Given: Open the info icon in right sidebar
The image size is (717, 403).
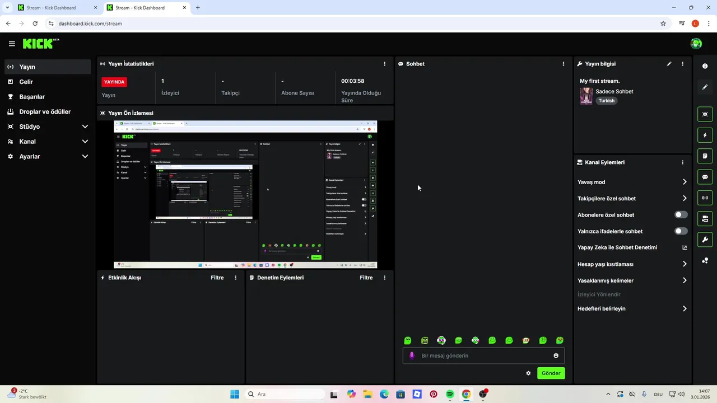Looking at the screenshot, I should pyautogui.click(x=705, y=66).
